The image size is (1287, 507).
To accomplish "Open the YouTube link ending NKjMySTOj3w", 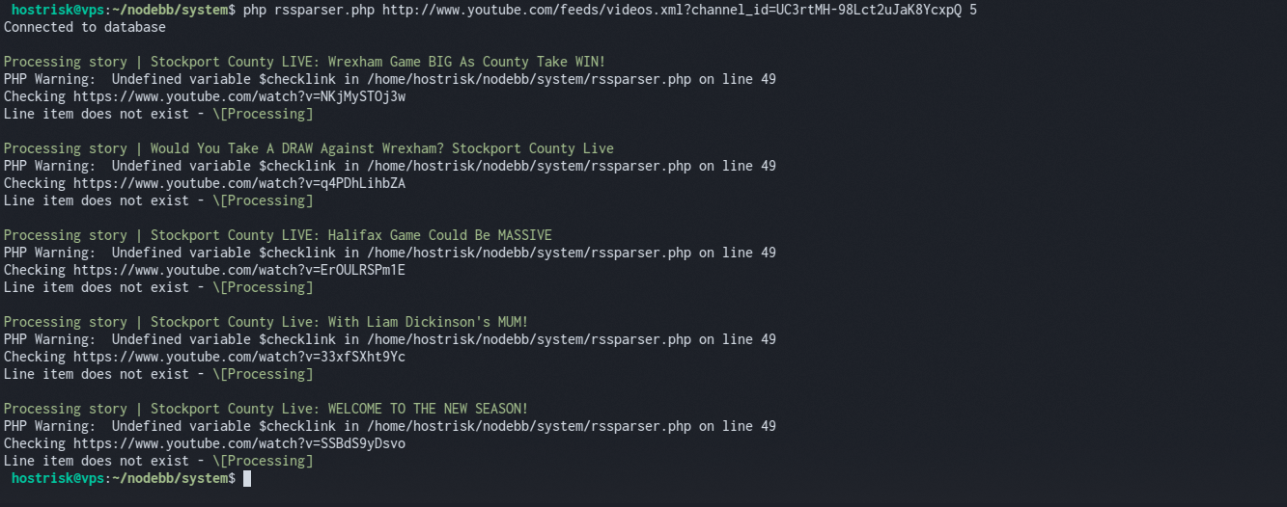I will pos(239,96).
